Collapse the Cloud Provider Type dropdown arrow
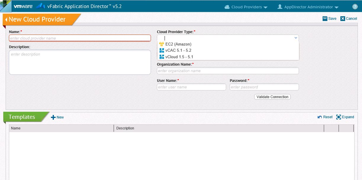362x180 pixels. pyautogui.click(x=295, y=38)
